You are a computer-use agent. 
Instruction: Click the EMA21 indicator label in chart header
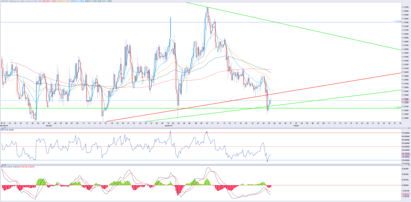coord(77,1)
